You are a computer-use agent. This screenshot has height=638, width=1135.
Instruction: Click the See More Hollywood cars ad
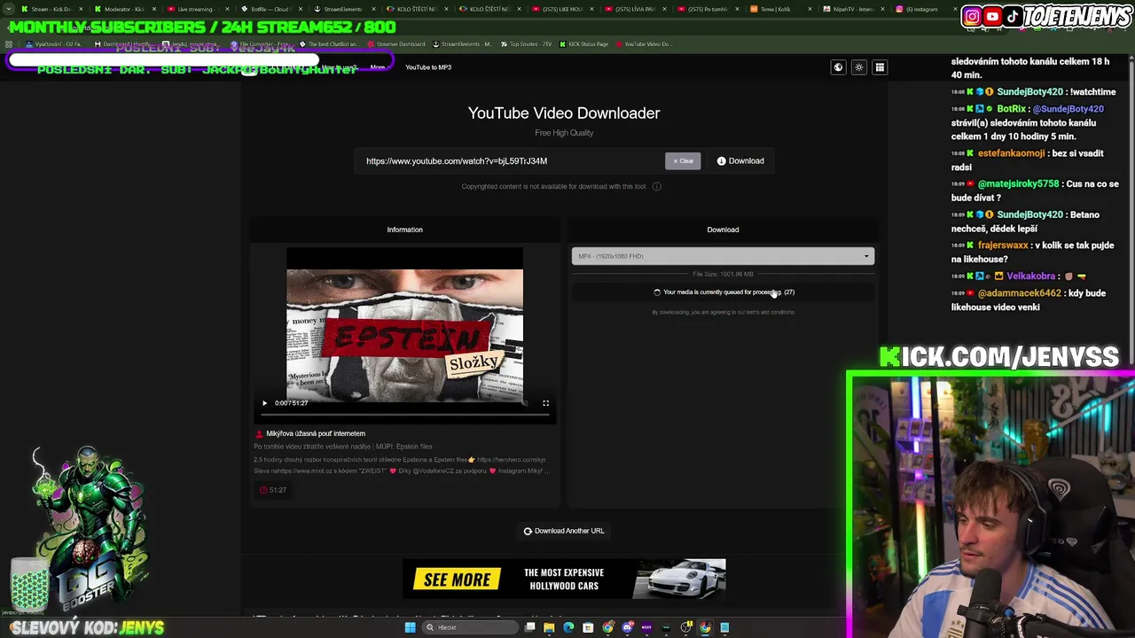click(x=564, y=579)
